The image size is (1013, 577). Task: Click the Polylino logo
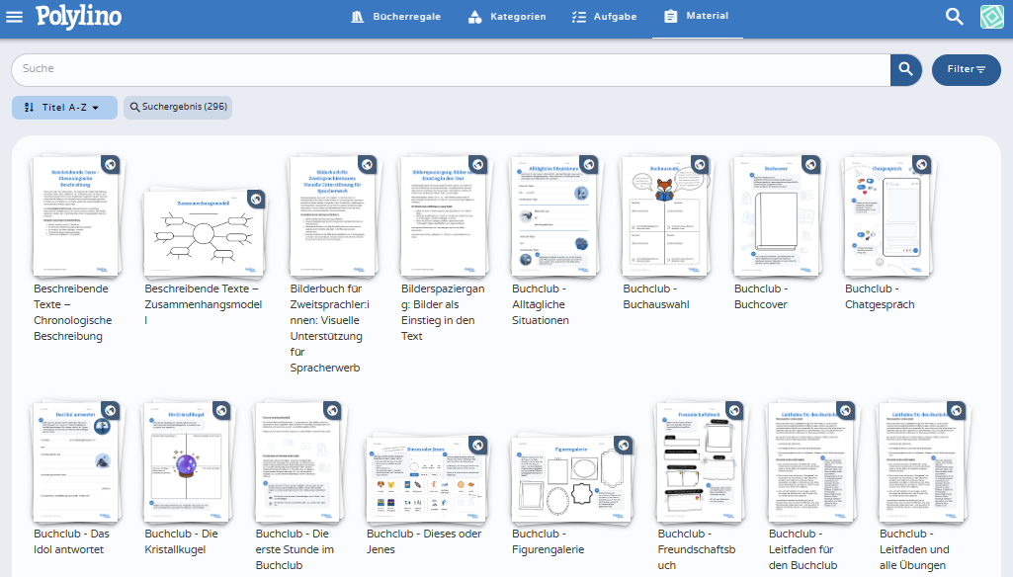pyautogui.click(x=79, y=16)
